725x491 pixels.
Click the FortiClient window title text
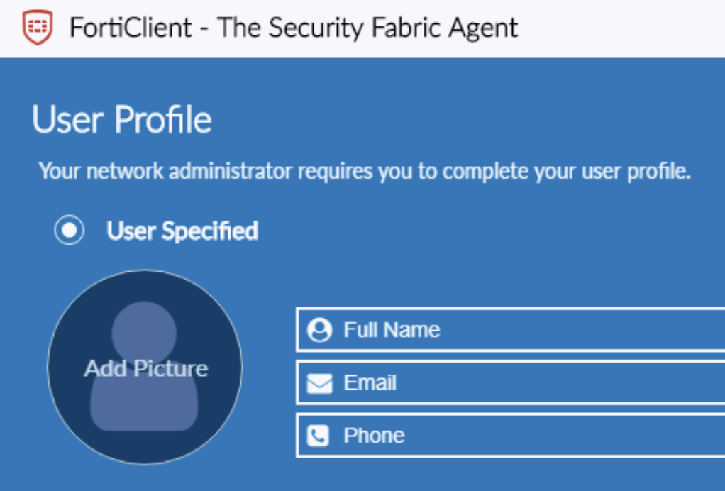pos(294,28)
